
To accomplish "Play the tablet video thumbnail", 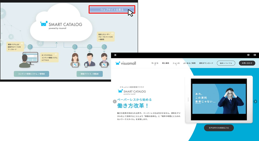I will coord(219,99).
